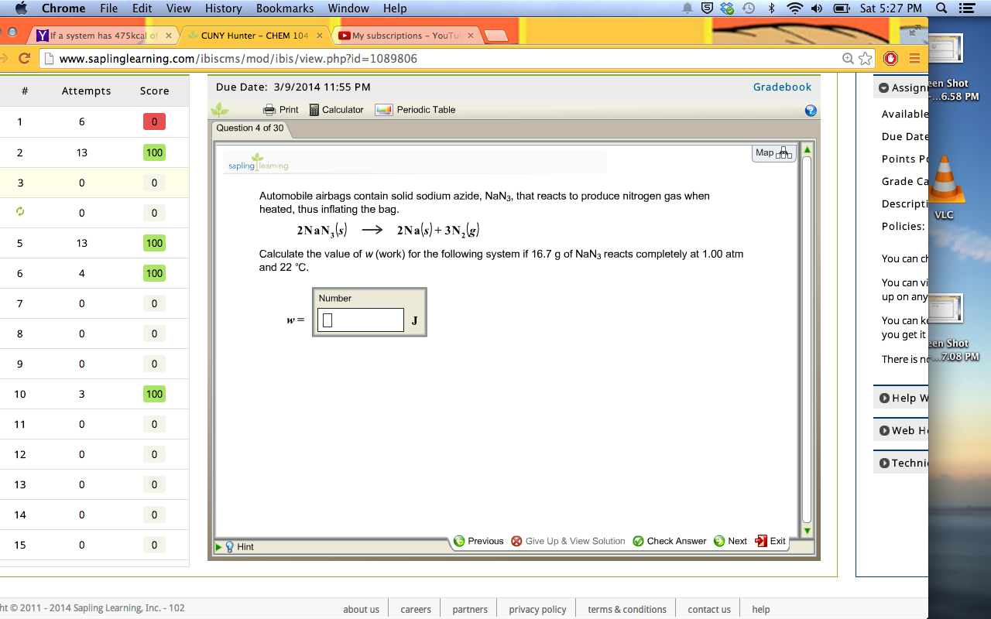
Task: Open the Apple menu
Action: [x=21, y=9]
